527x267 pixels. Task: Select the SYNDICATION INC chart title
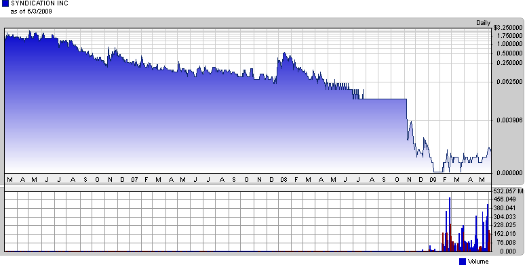(39, 3)
